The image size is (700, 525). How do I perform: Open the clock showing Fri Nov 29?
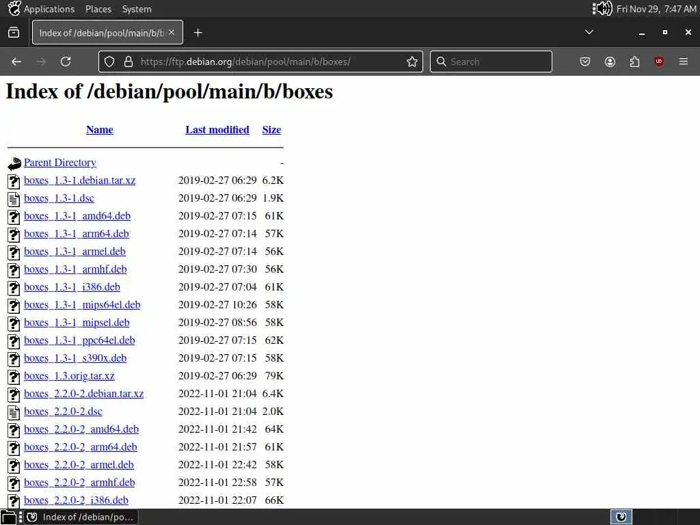click(656, 9)
